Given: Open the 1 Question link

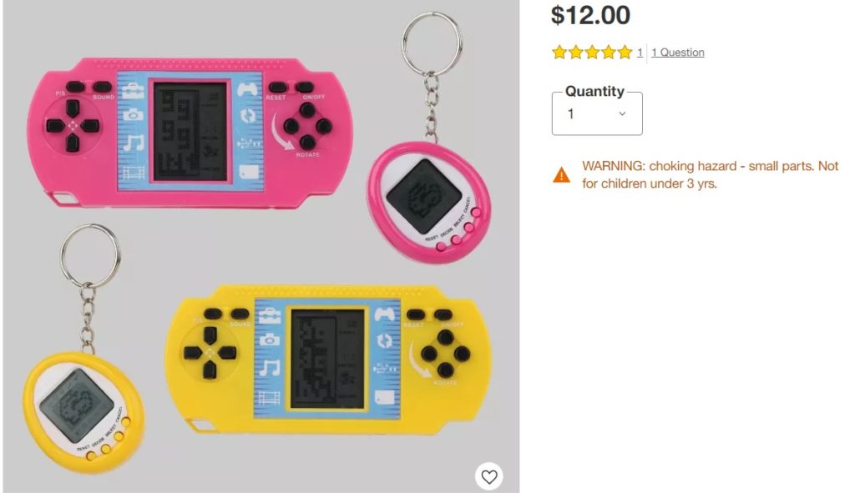Looking at the screenshot, I should pos(678,53).
